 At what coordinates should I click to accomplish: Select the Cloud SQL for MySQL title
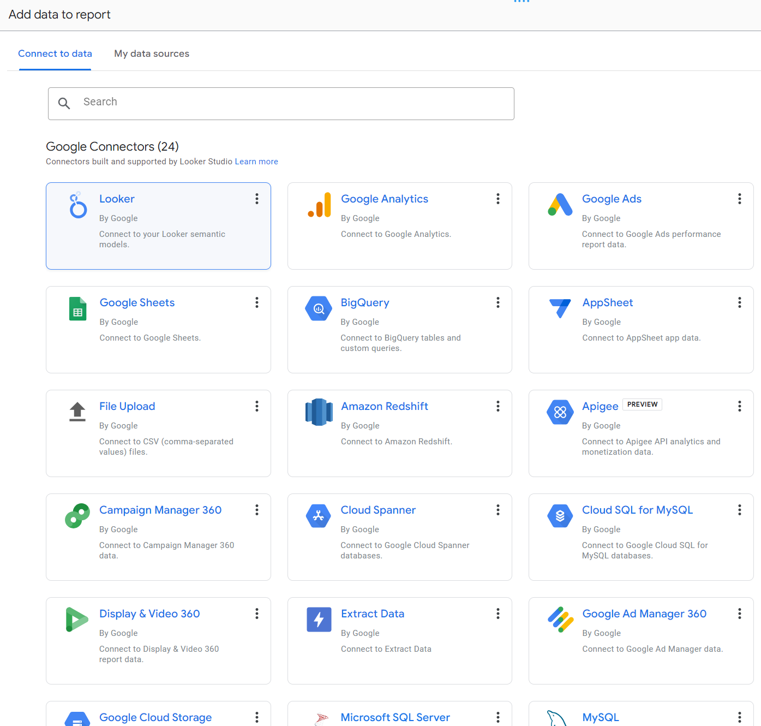click(x=637, y=510)
